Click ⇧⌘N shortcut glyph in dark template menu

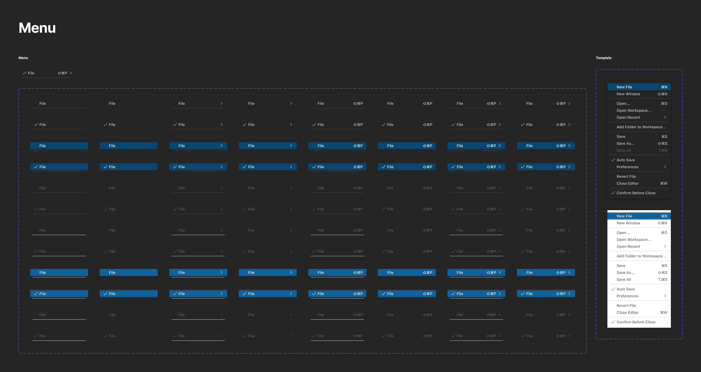tap(662, 94)
